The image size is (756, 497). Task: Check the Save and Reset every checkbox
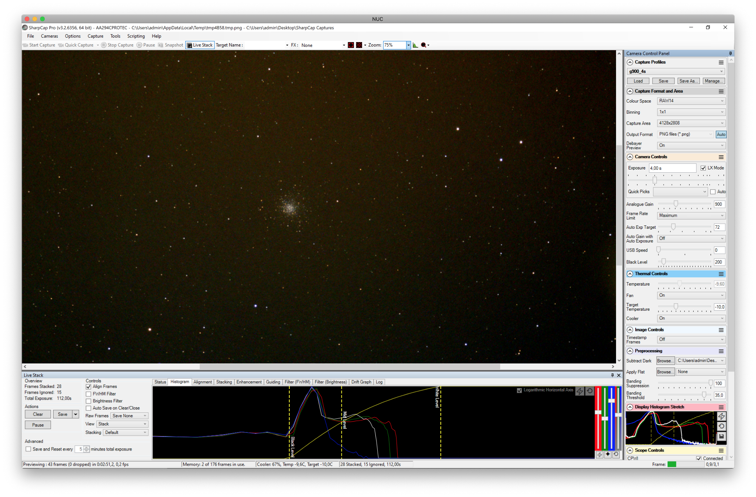(28, 449)
